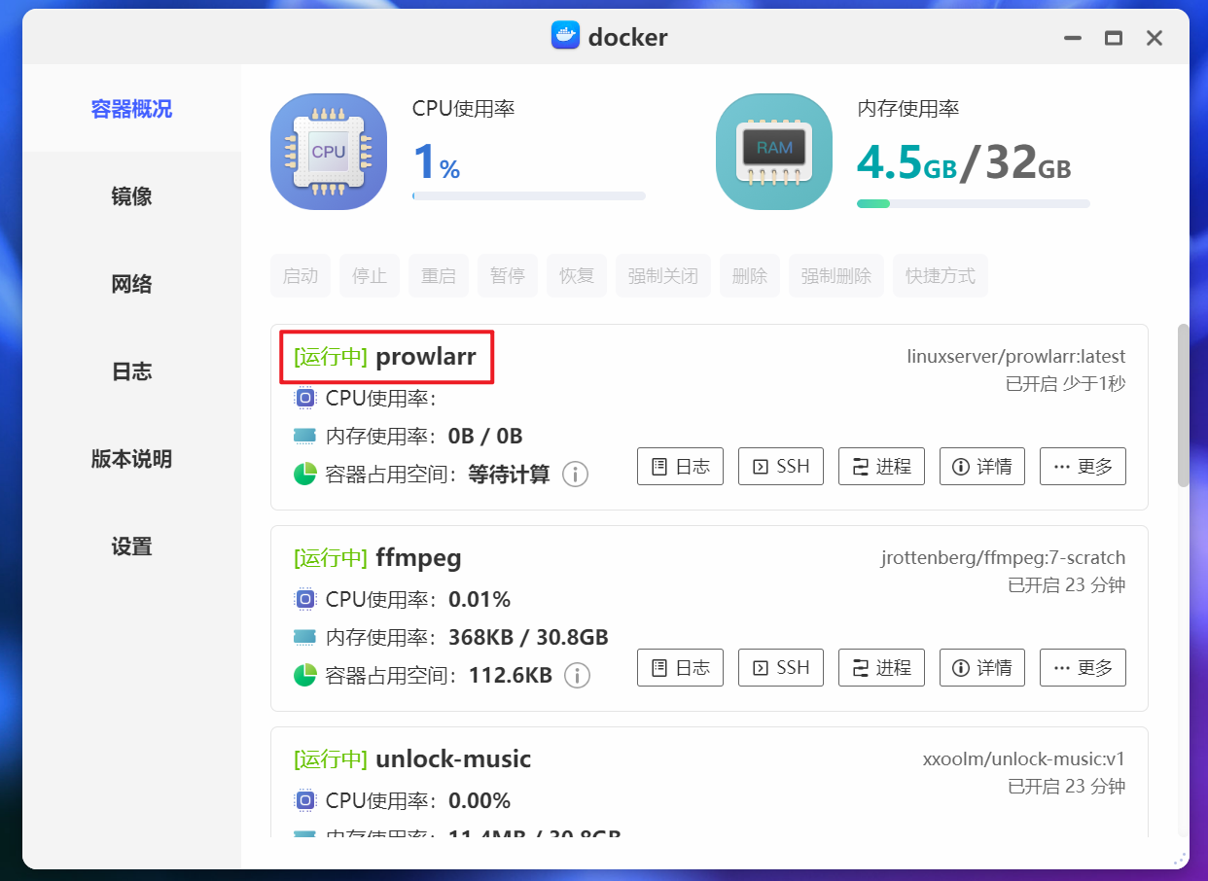
Task: Open 更多 options for ffmpeg
Action: [x=1084, y=668]
